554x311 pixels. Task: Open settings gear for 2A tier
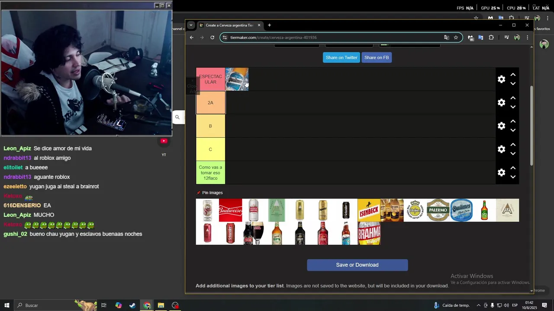point(501,103)
